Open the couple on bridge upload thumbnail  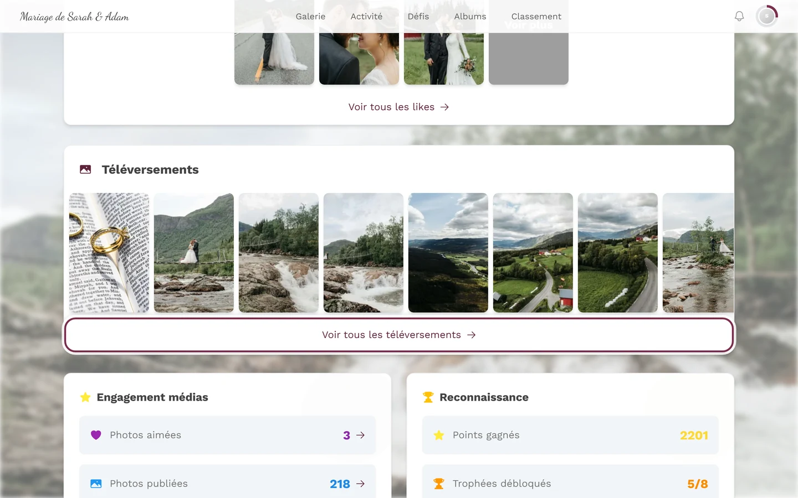pos(194,253)
